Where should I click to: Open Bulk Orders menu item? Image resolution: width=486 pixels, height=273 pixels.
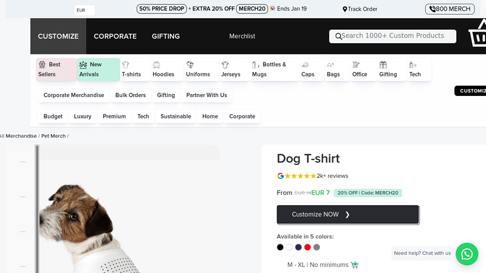pos(131,95)
